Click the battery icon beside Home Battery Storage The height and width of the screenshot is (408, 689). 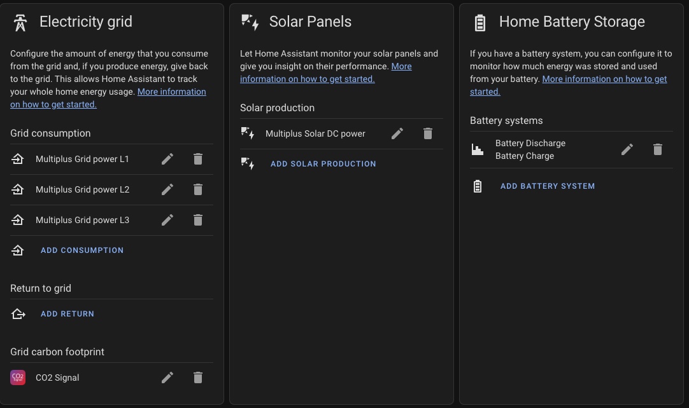click(x=479, y=21)
